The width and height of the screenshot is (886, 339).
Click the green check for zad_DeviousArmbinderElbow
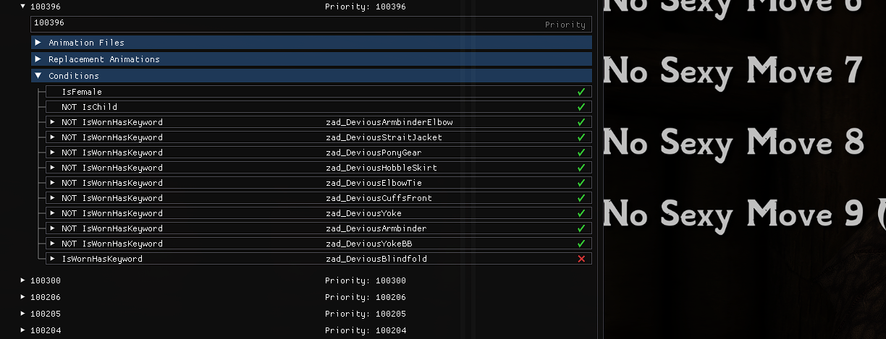click(x=581, y=122)
